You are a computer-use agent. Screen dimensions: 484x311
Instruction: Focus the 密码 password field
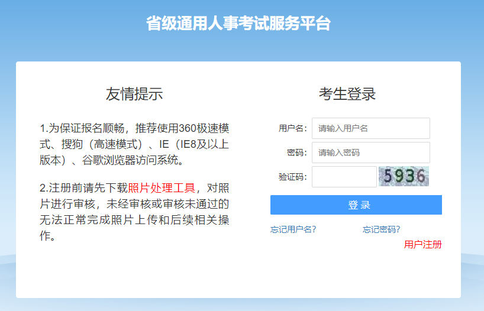(x=370, y=153)
